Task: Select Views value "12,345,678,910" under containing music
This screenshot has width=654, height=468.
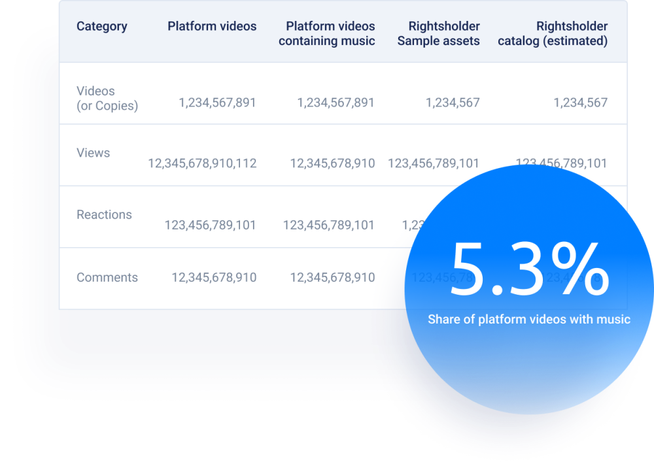Action: pyautogui.click(x=332, y=163)
